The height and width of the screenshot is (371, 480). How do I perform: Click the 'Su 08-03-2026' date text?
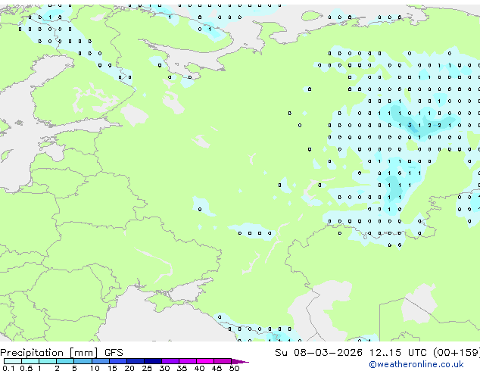click(319, 353)
